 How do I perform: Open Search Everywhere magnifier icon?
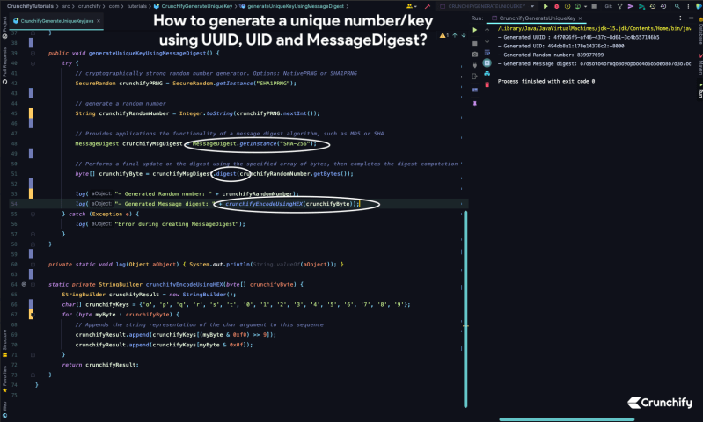[677, 6]
